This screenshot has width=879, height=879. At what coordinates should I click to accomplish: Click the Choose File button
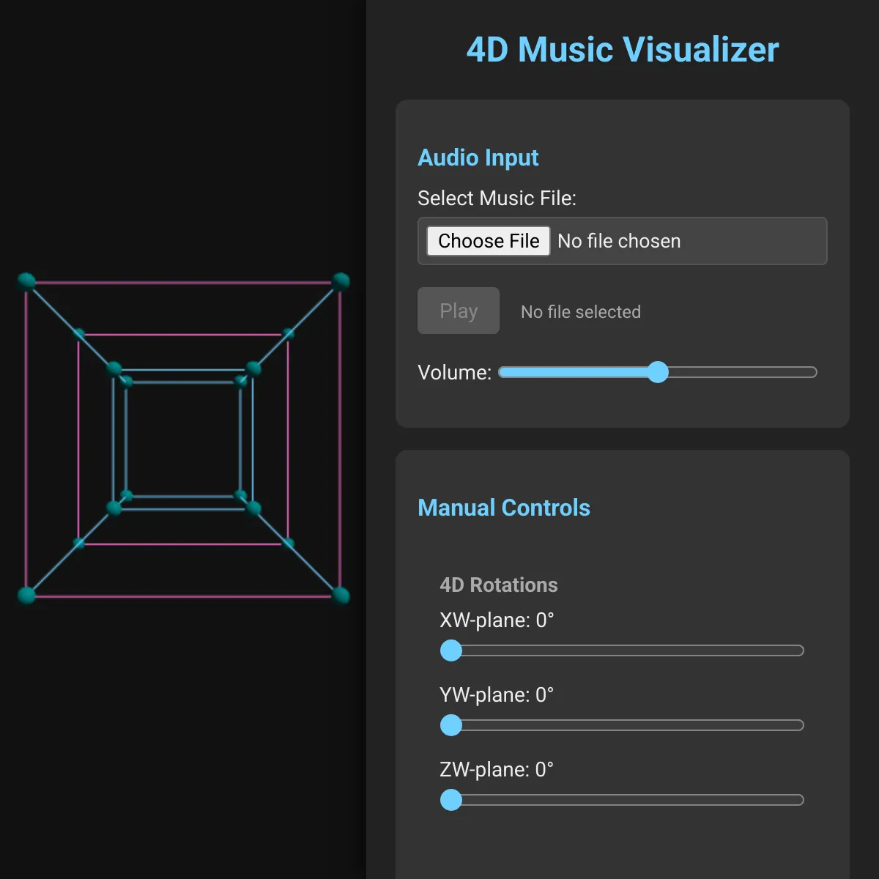point(487,241)
